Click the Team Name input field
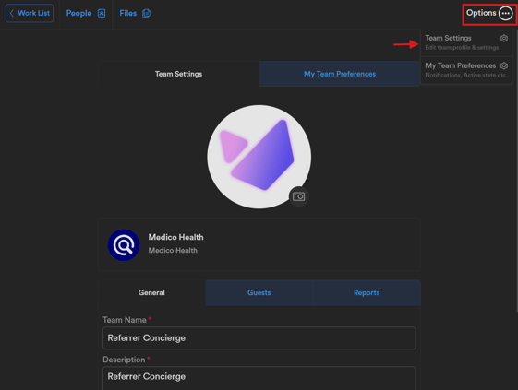The height and width of the screenshot is (390, 518). pyautogui.click(x=259, y=338)
